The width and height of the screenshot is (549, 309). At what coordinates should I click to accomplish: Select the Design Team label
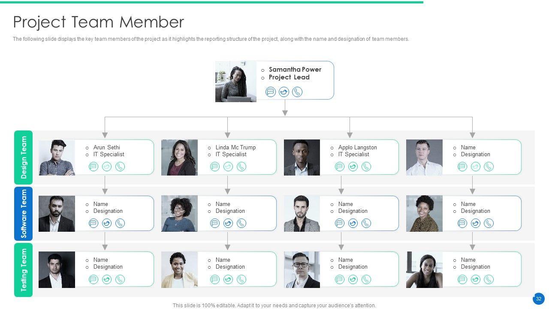24,158
